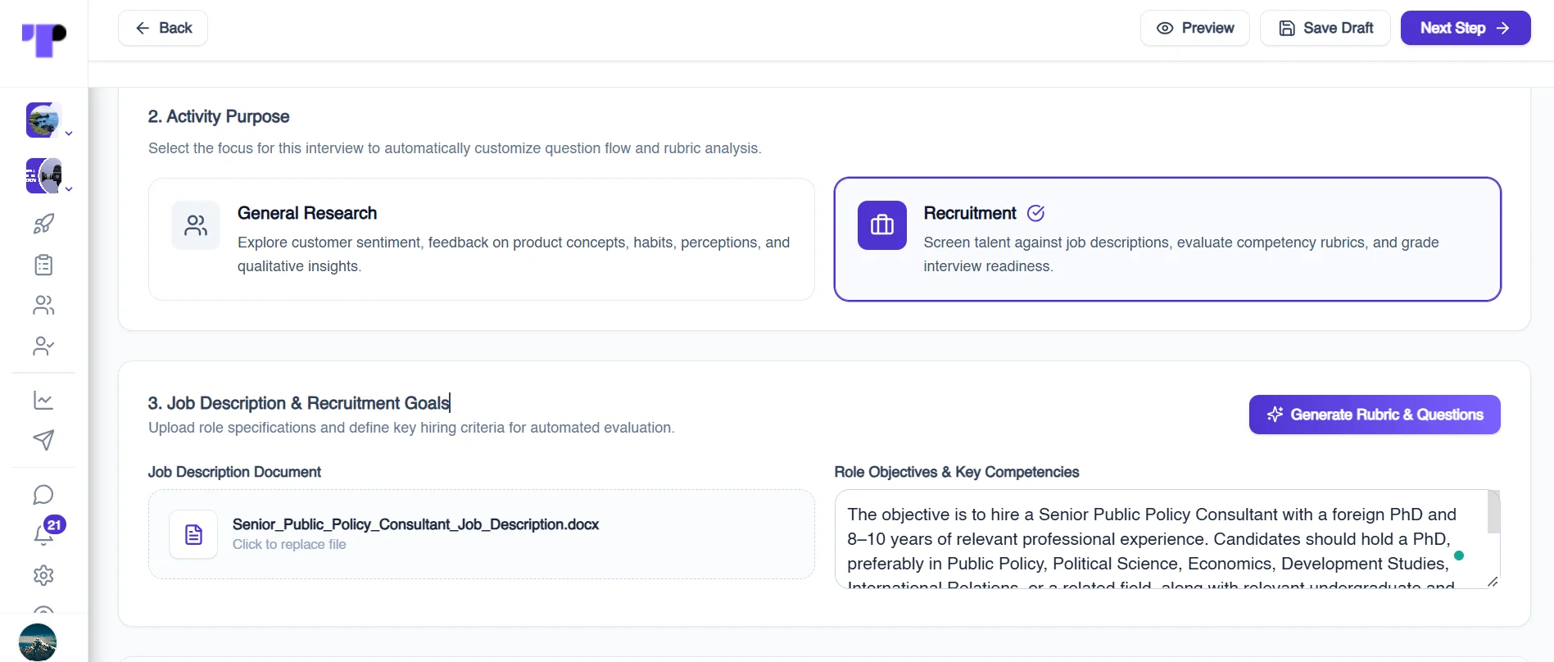The width and height of the screenshot is (1554, 662).
Task: Click the Role Objectives textarea scrollbar
Action: click(1493, 512)
